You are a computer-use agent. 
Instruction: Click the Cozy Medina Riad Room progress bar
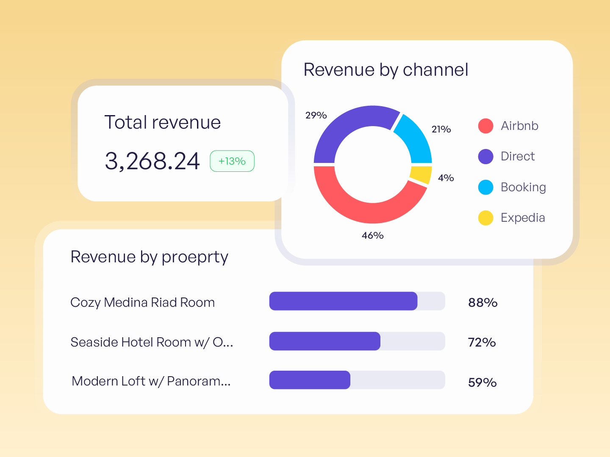pos(357,301)
